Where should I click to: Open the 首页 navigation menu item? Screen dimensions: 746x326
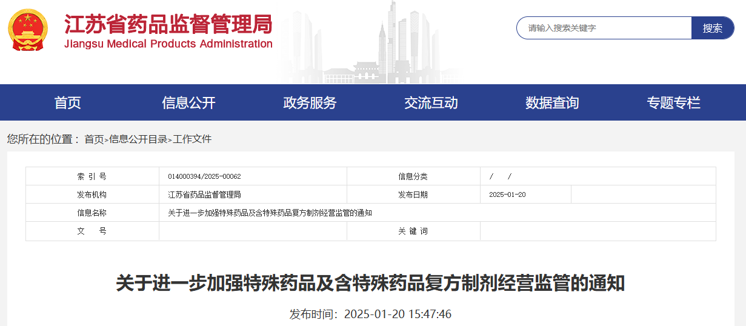click(x=68, y=102)
